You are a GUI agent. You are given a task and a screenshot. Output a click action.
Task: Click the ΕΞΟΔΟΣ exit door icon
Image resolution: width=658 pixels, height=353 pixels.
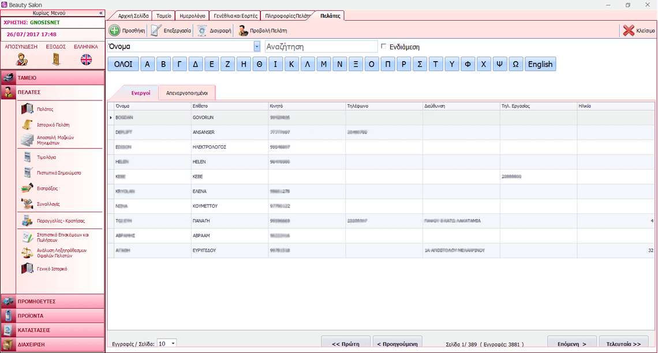point(56,59)
